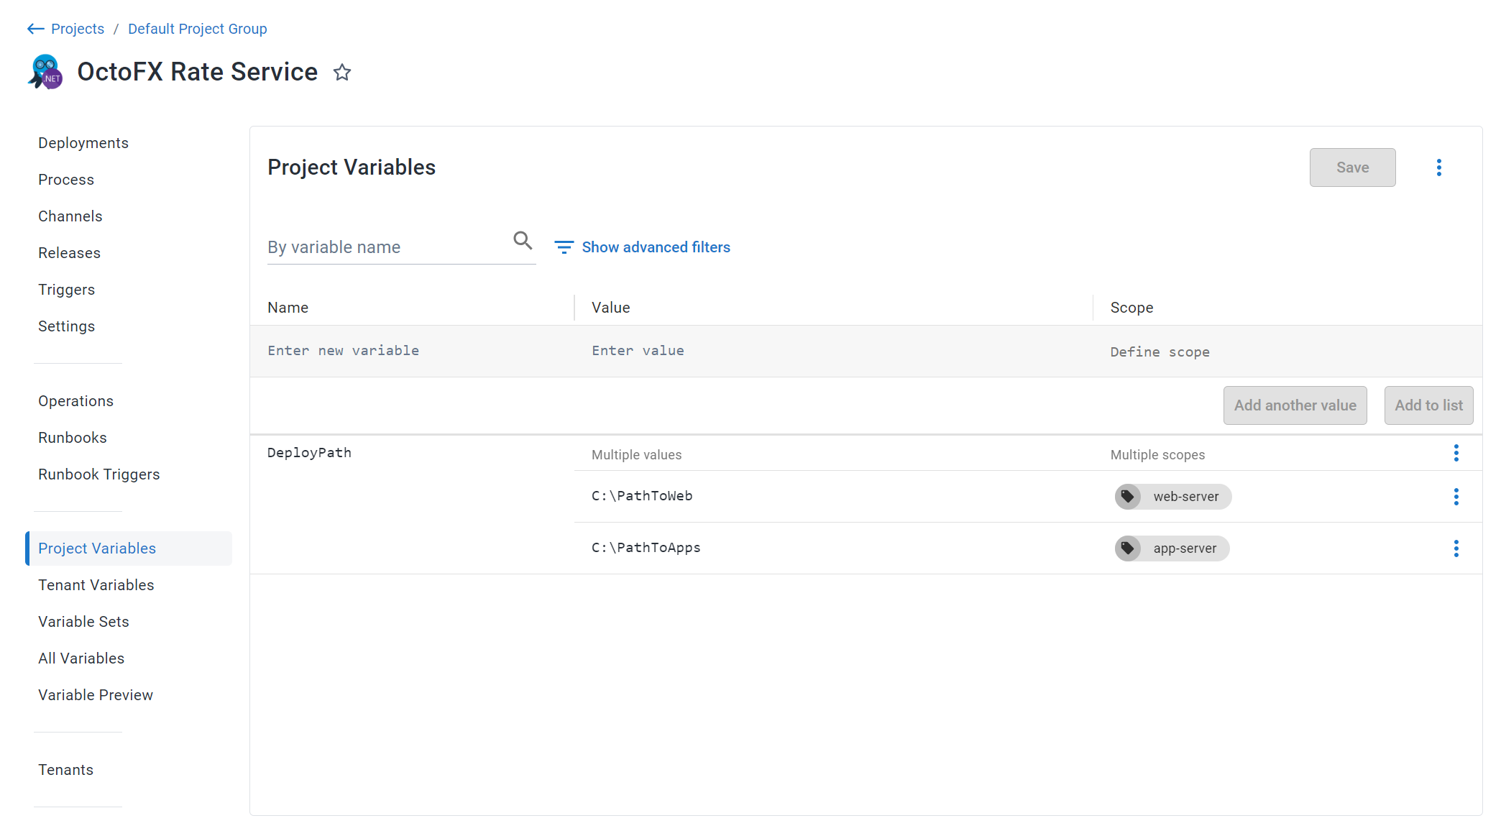
Task: Click the Multiple scopes label
Action: tap(1157, 455)
